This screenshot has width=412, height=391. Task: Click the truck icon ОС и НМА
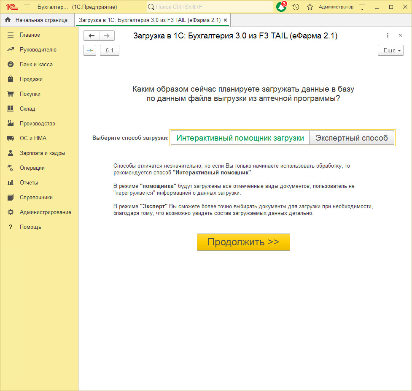tap(11, 138)
